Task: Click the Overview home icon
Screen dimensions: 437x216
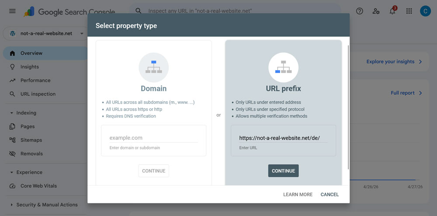Action: coord(12,53)
